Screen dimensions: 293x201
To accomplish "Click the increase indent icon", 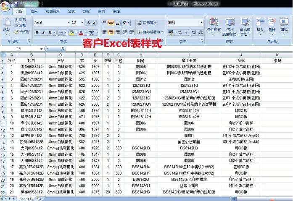I will [x=132, y=32].
